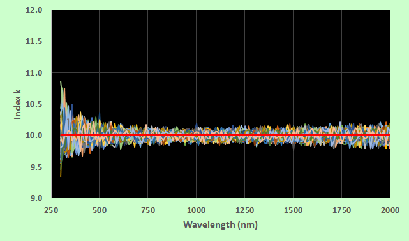This screenshot has height=241, width=409.
Task: Click the light green noise peak near 10.9
Action: (61, 83)
